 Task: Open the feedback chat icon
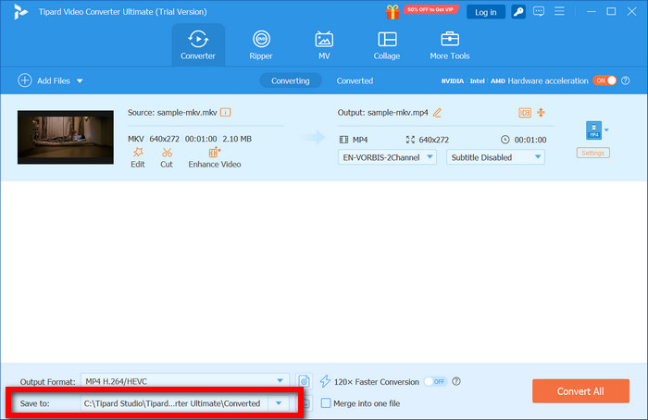541,12
